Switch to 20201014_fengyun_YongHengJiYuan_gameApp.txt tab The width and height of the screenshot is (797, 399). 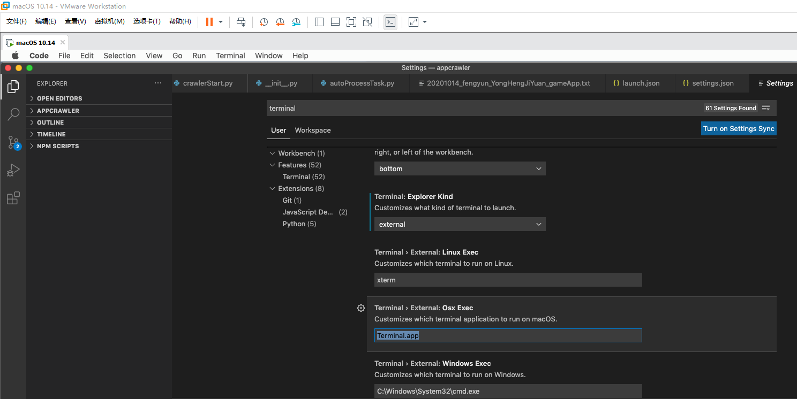508,83
